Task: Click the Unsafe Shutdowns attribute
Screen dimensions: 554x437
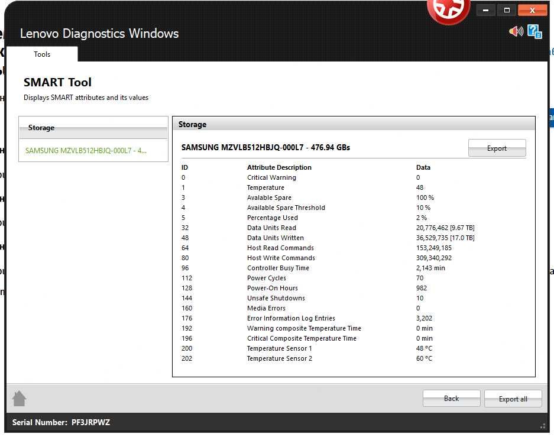Action: 276,298
